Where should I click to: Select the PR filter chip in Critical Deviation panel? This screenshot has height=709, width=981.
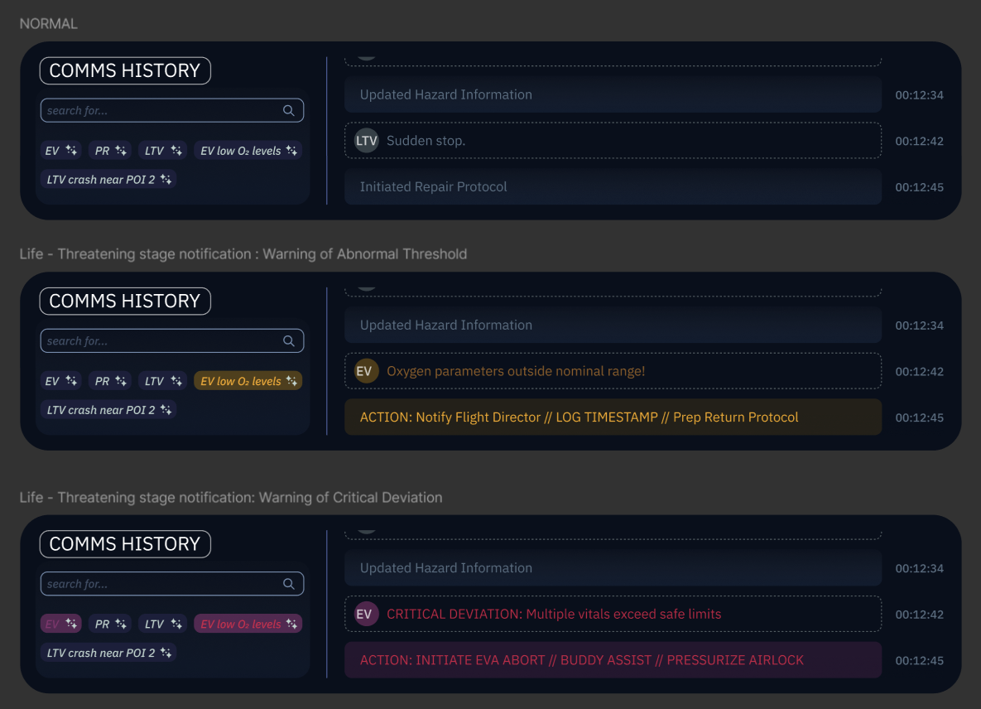(x=111, y=624)
